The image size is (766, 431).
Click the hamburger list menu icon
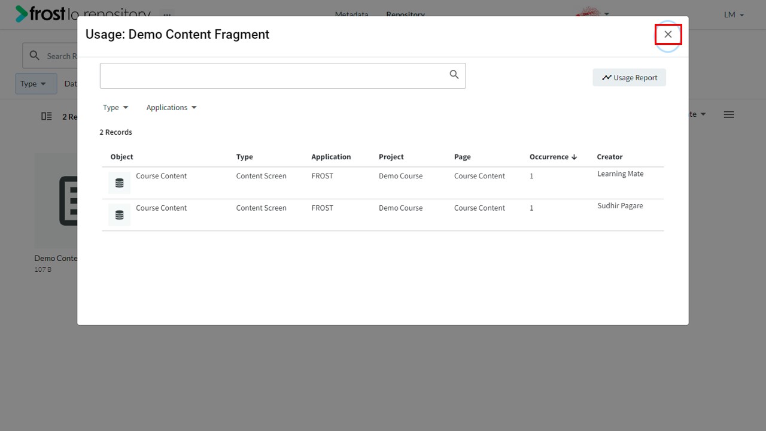[729, 114]
